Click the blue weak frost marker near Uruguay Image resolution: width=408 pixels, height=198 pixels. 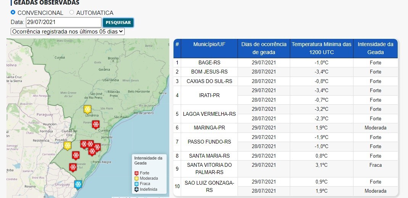pos(78,185)
